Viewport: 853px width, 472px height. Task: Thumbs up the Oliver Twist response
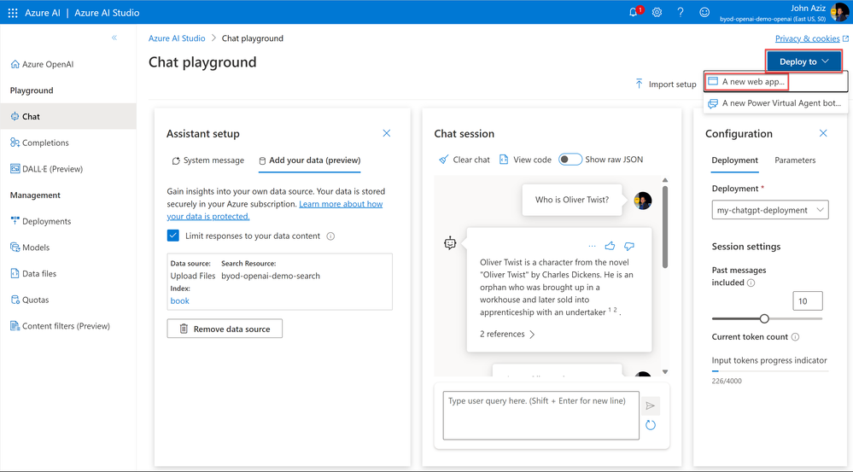[x=610, y=246]
